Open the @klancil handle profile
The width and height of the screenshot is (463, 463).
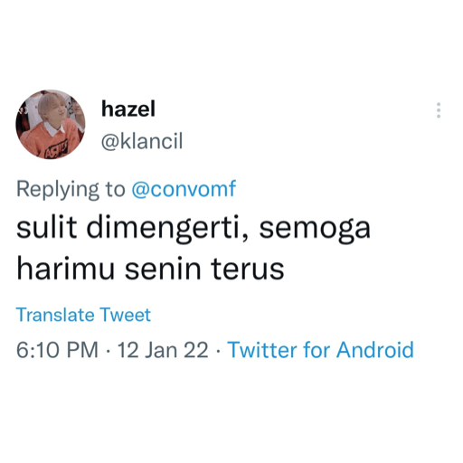point(142,141)
